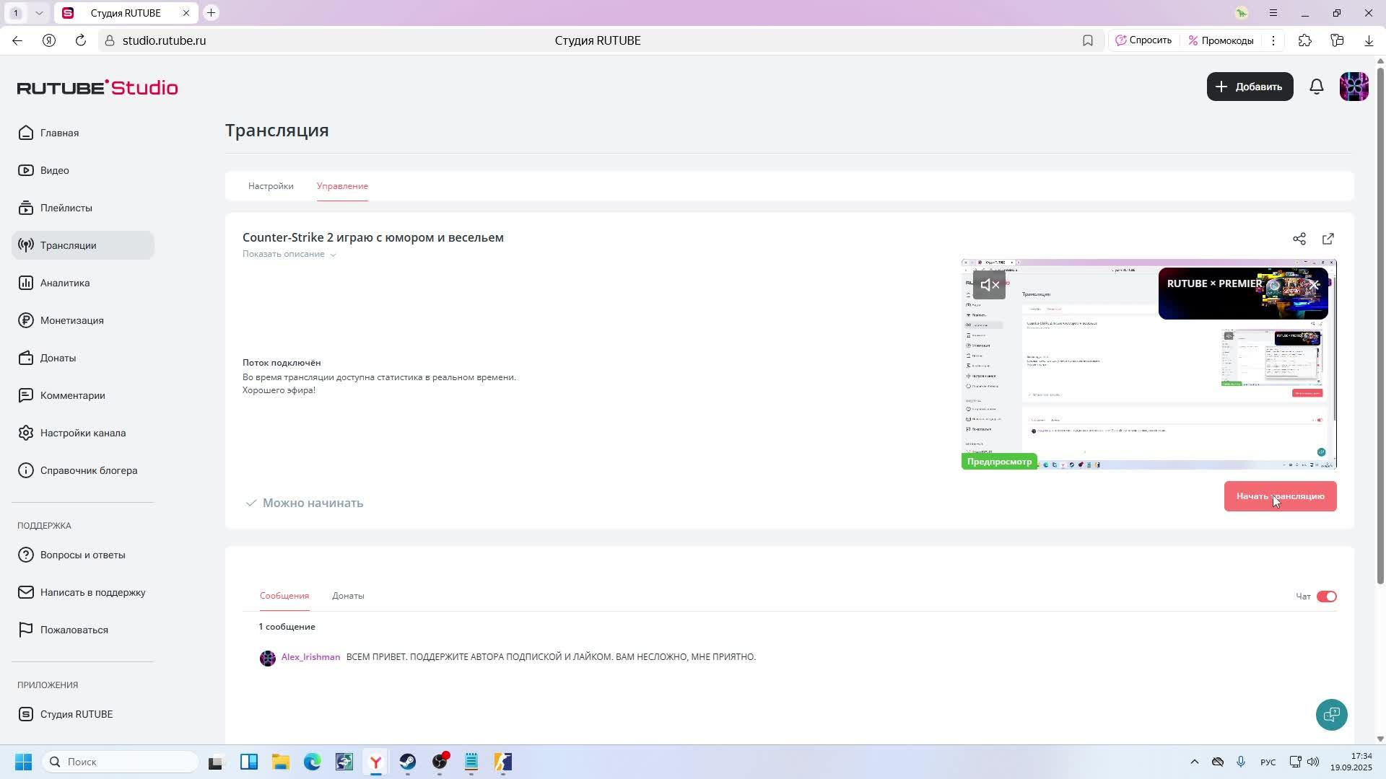Viewport: 1386px width, 779px height.
Task: Switch to the Настройки tab
Action: 271,186
